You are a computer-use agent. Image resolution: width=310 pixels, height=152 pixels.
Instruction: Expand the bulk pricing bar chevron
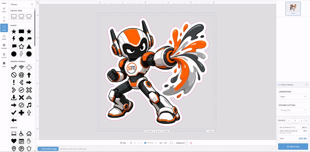(x=272, y=149)
